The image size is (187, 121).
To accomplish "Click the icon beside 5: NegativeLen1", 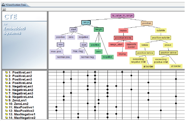I will (6, 86).
